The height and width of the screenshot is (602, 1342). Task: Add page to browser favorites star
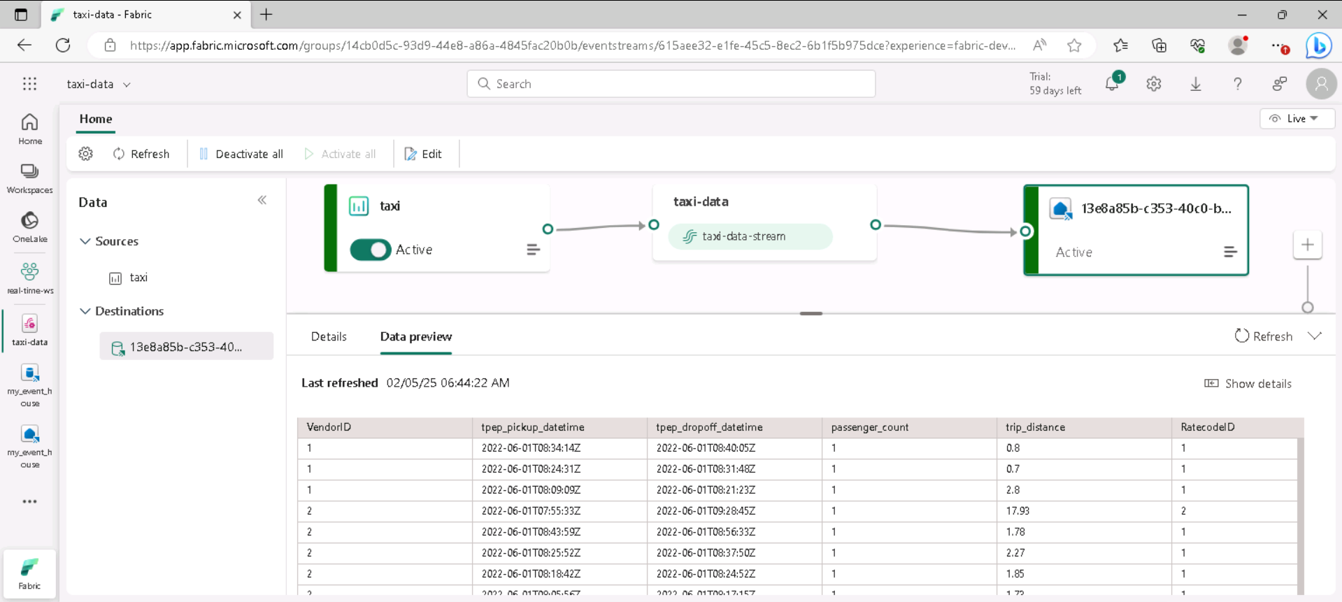pyautogui.click(x=1075, y=45)
